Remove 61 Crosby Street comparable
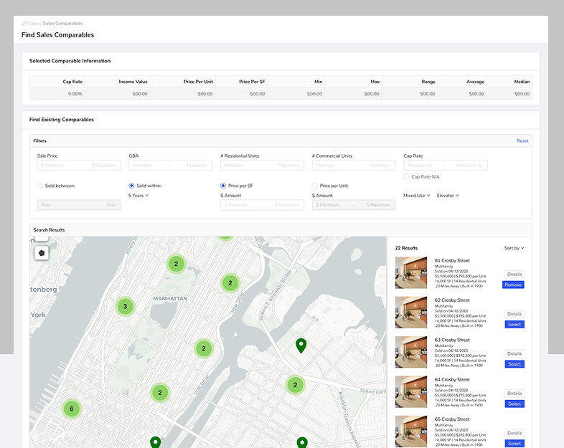This screenshot has height=448, width=564. (513, 285)
